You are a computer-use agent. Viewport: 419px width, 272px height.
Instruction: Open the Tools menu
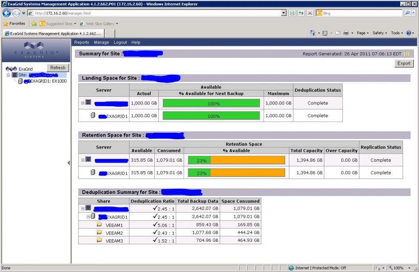coord(397,33)
